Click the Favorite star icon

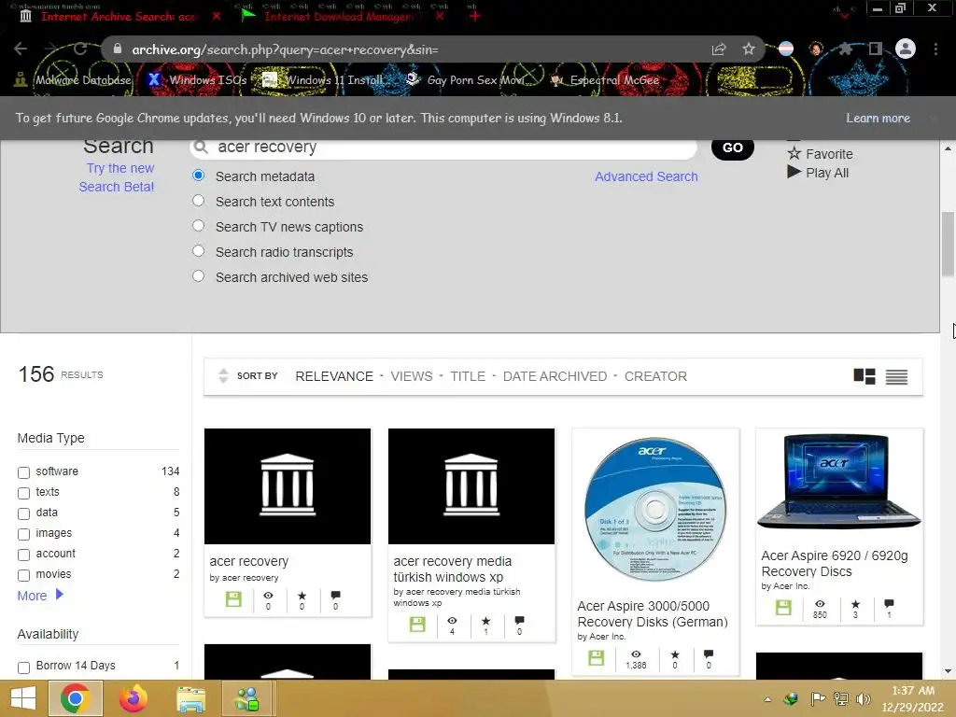click(794, 154)
